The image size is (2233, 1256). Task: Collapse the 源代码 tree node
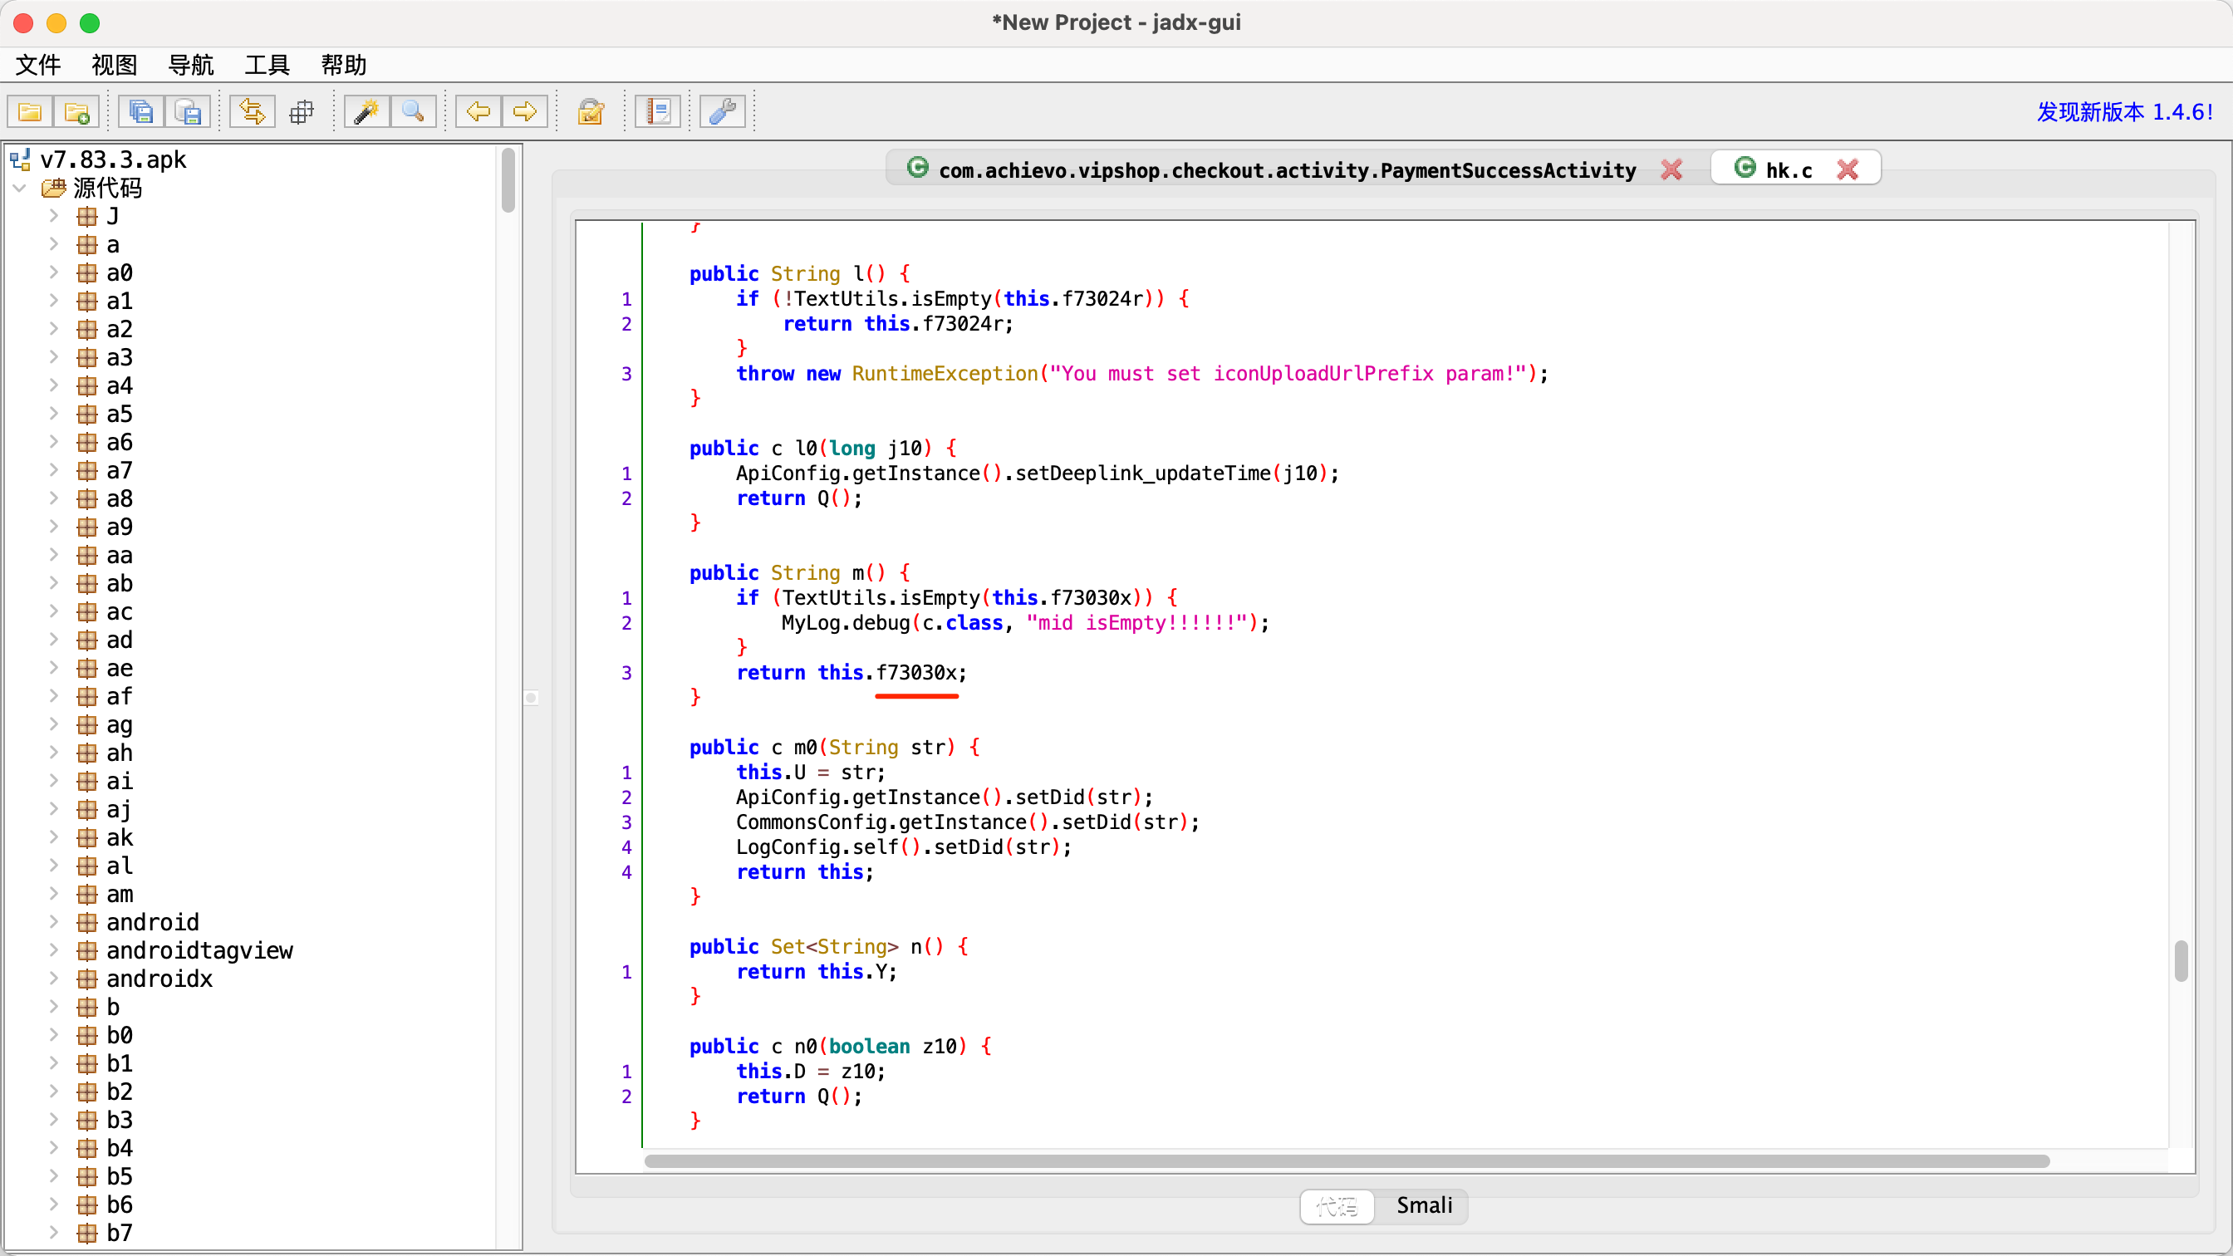point(19,188)
